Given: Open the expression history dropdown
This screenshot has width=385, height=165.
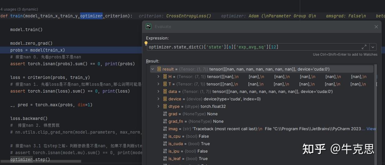Looking at the screenshot, I should [x=373, y=47].
